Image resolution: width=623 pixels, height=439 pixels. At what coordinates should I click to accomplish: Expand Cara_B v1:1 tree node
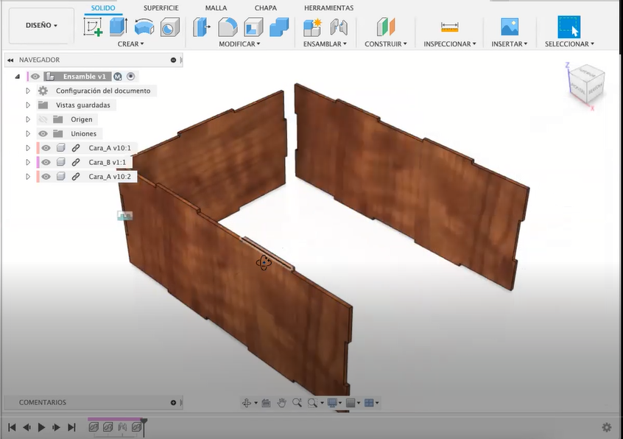[x=28, y=162]
